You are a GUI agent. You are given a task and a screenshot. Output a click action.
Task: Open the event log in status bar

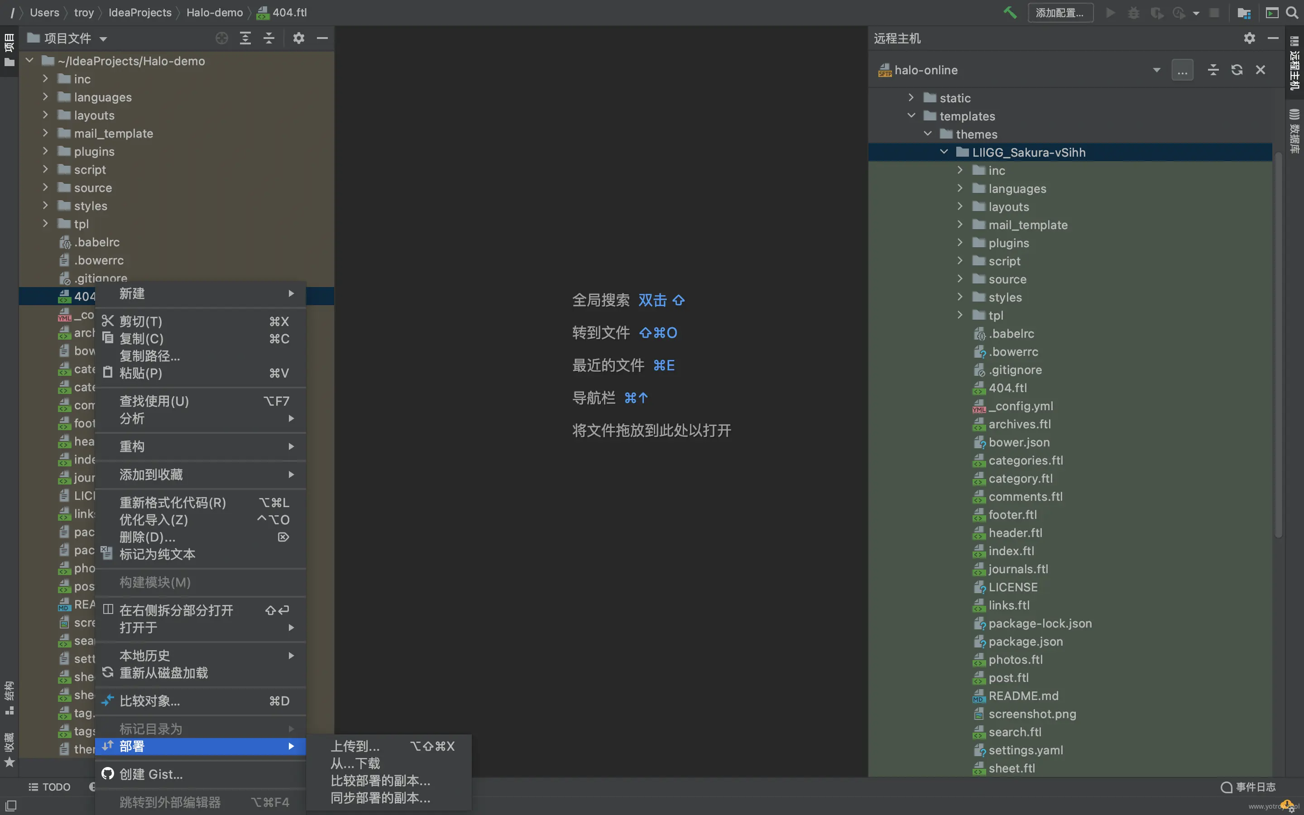[1248, 787]
